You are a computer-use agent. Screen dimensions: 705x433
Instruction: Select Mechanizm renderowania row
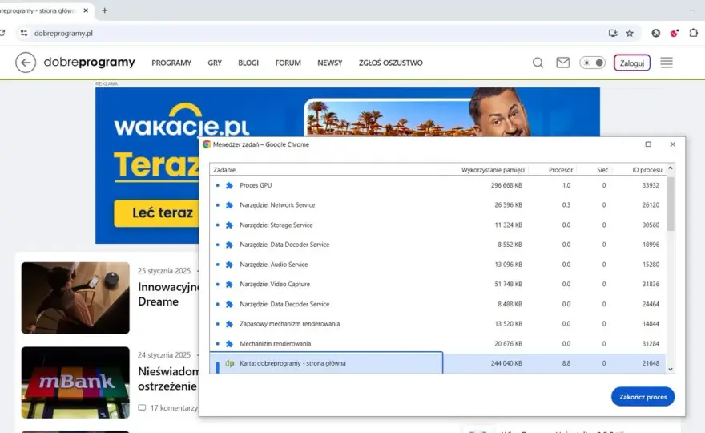point(437,343)
